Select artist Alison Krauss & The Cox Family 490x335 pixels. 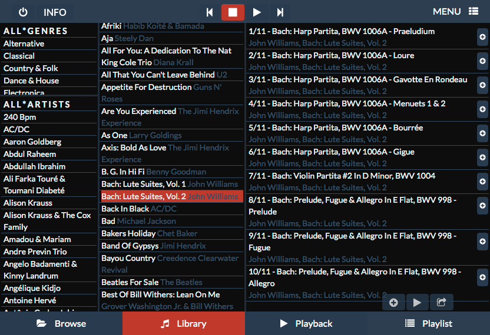(x=49, y=221)
